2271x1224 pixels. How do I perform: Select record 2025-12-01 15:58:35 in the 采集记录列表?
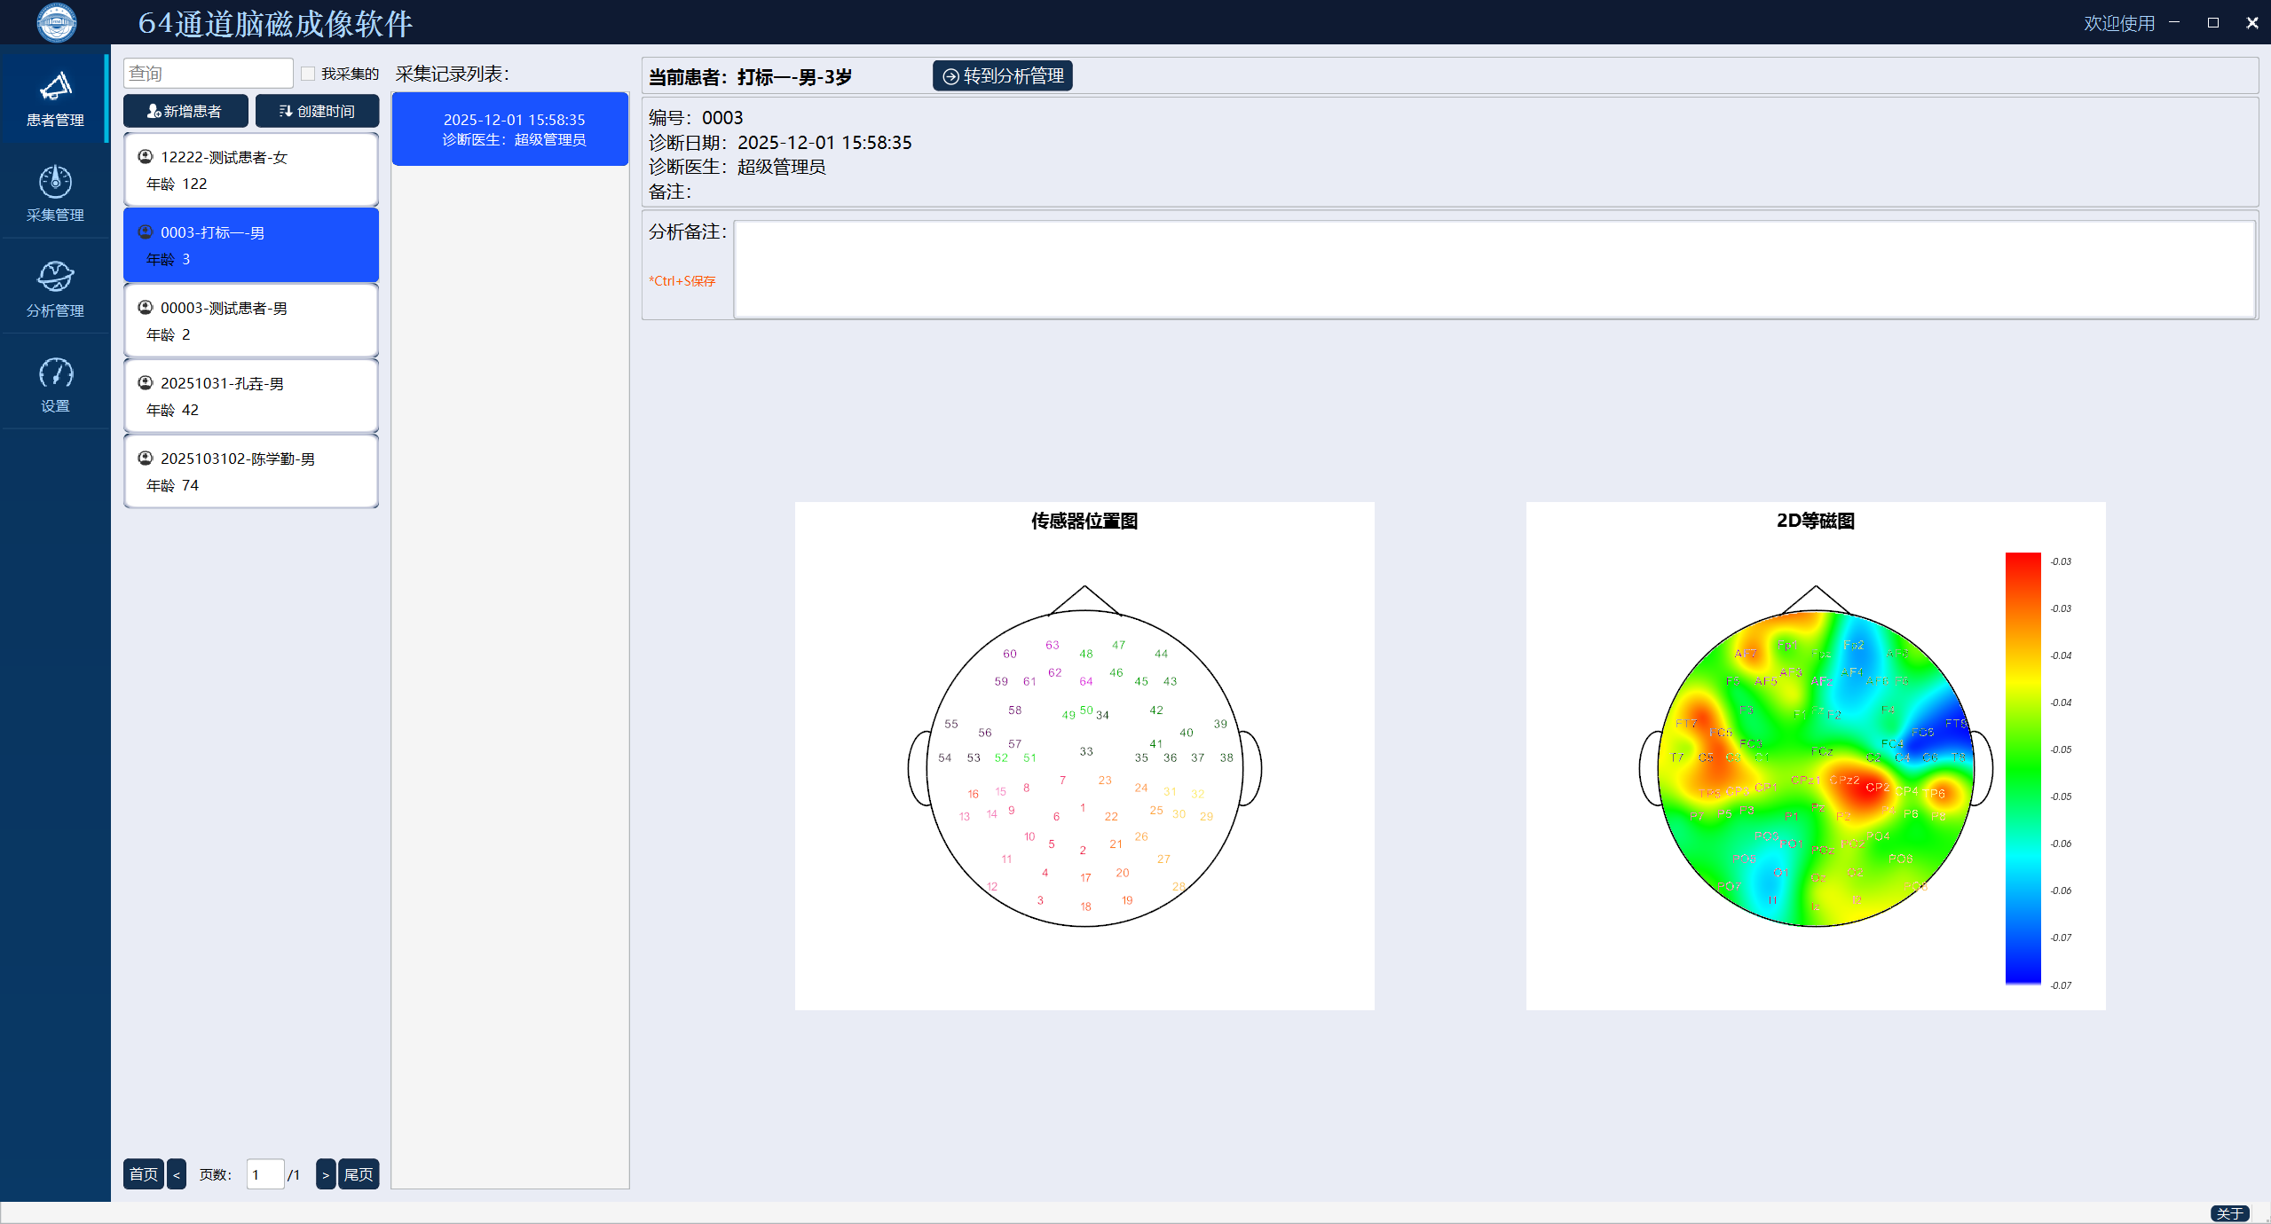pos(510,129)
